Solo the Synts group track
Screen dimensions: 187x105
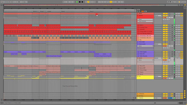(x=169, y=58)
